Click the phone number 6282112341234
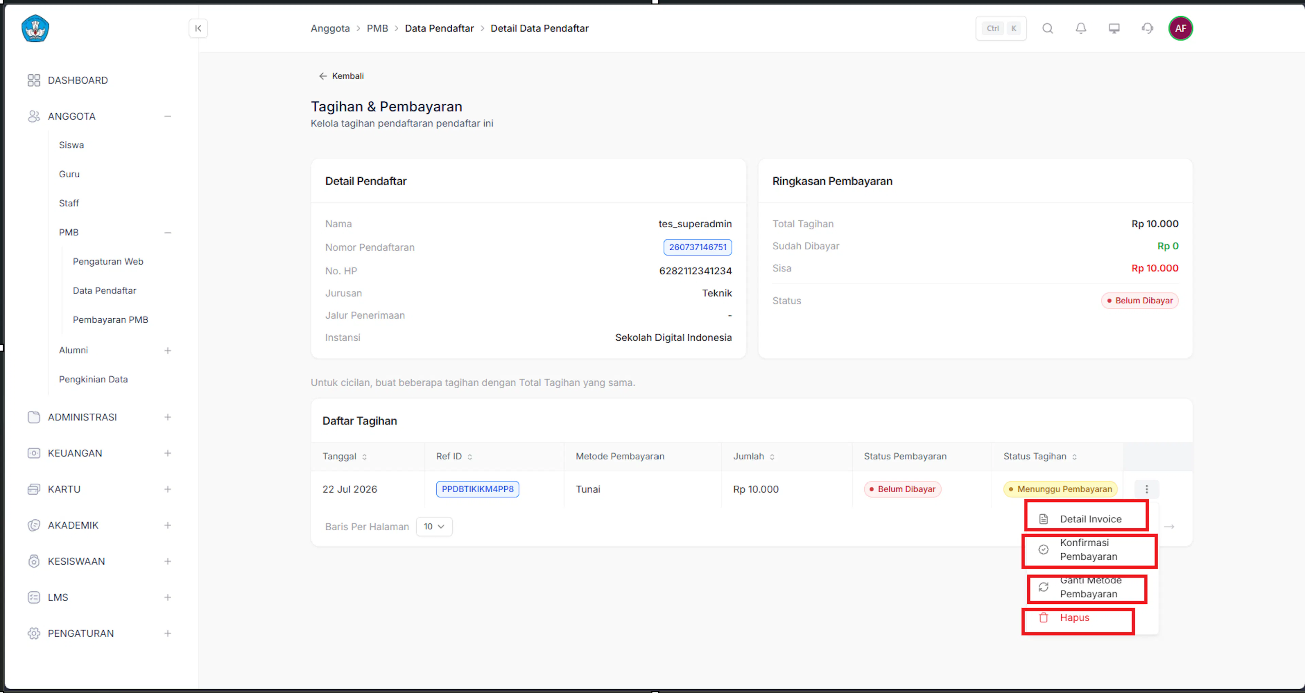 (x=695, y=270)
